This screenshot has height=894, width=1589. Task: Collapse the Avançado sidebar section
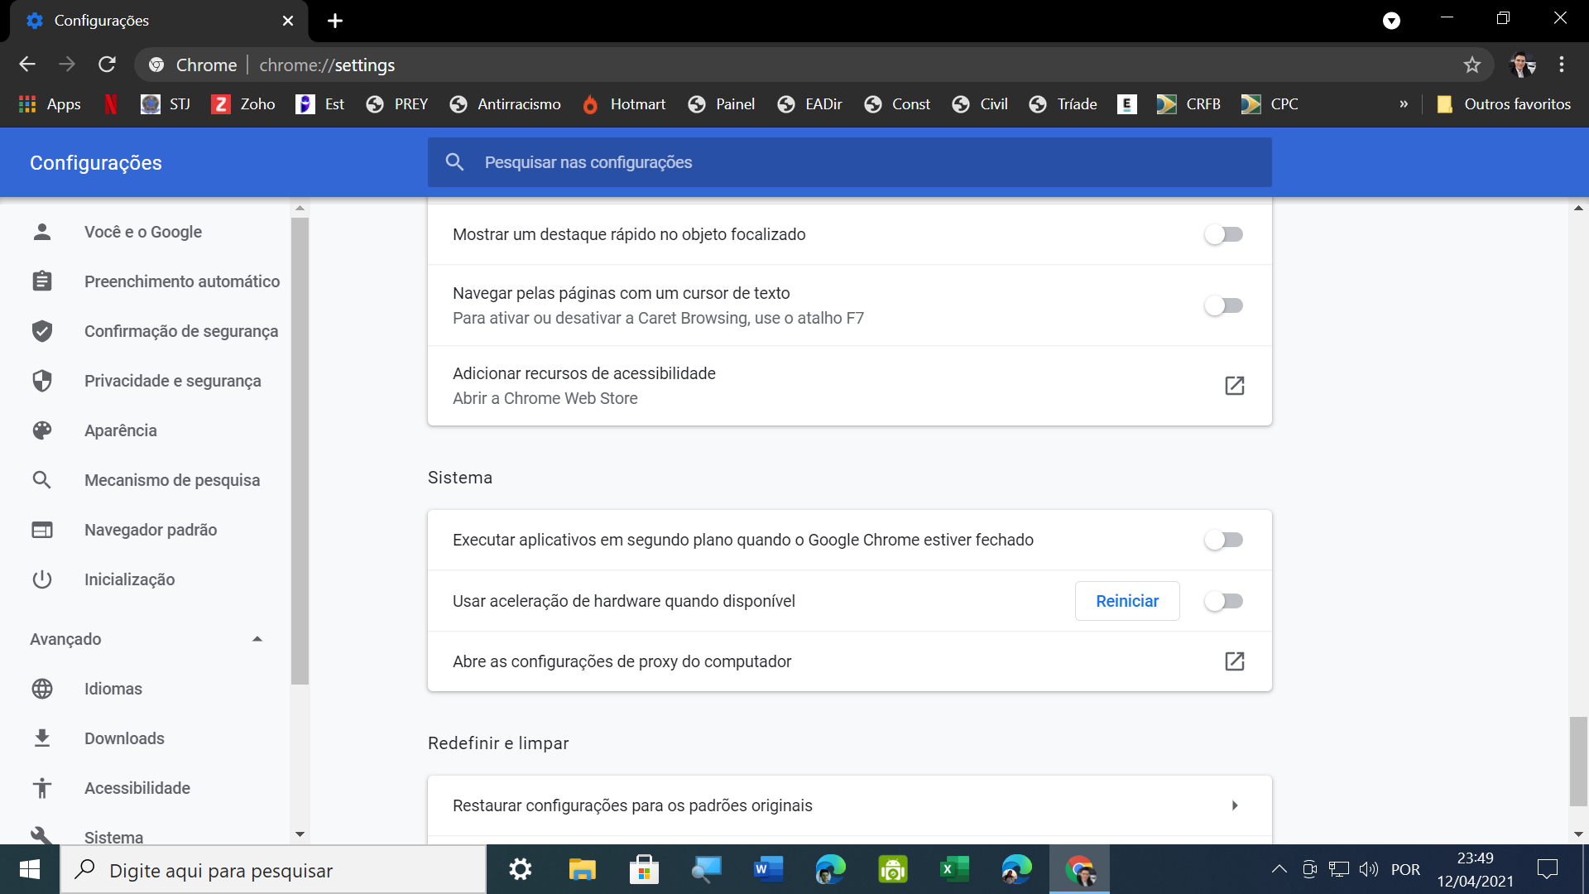click(257, 639)
